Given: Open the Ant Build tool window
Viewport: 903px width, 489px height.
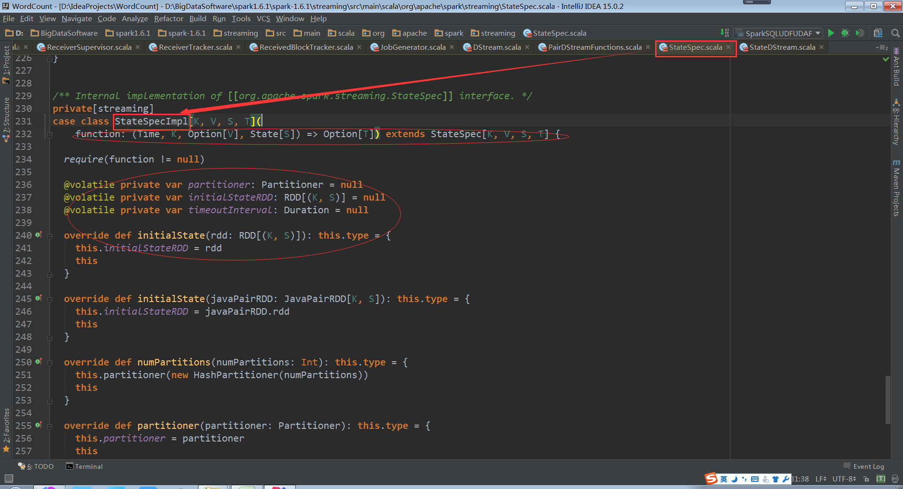Looking at the screenshot, I should pos(896,67).
